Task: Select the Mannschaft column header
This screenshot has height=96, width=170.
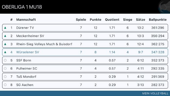Action: pyautogui.click(x=26, y=20)
